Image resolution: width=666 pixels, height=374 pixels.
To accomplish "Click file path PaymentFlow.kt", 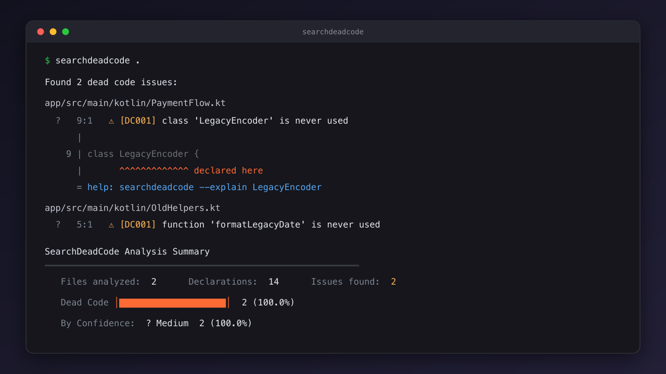I will (135, 103).
